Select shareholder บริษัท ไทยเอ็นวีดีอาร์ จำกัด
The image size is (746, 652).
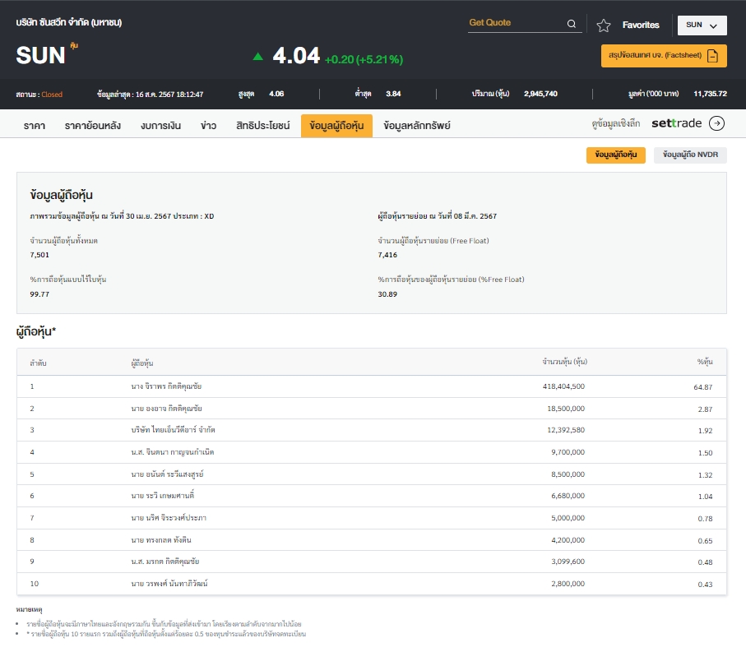coord(174,430)
